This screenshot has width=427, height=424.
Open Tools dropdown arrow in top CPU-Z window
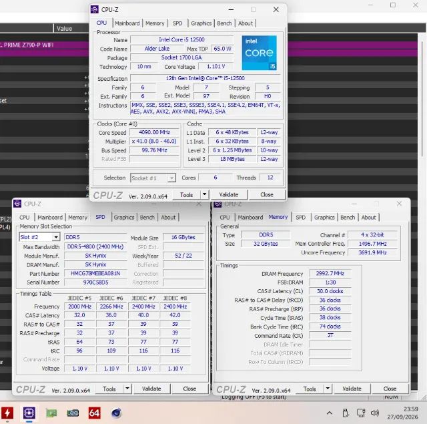click(x=205, y=194)
